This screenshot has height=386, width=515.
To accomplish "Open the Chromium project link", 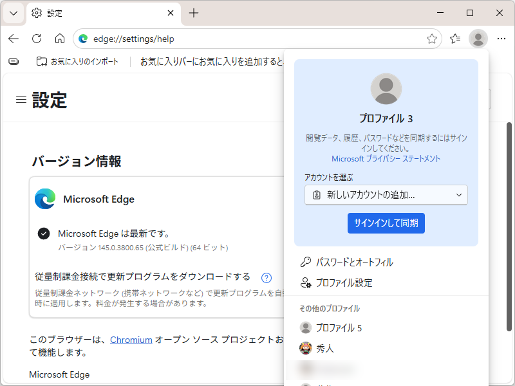I will pos(131,340).
